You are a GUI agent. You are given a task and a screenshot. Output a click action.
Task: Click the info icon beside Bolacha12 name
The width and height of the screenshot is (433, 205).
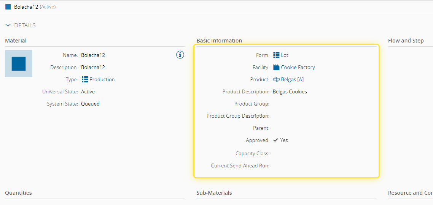(180, 55)
